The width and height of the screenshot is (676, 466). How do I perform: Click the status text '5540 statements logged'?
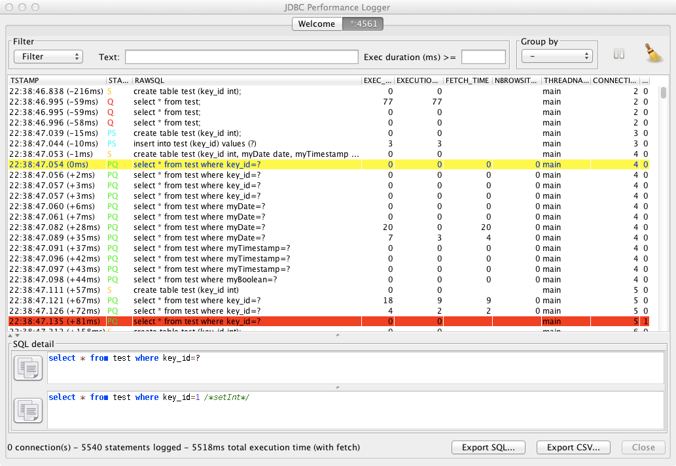click(131, 448)
